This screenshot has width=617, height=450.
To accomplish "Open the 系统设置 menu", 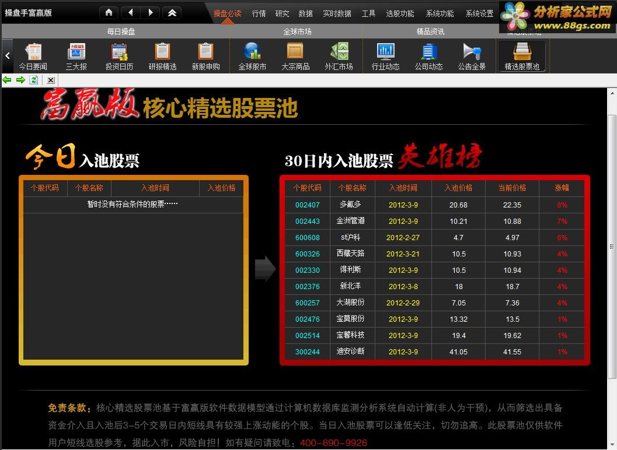I will pyautogui.click(x=479, y=13).
